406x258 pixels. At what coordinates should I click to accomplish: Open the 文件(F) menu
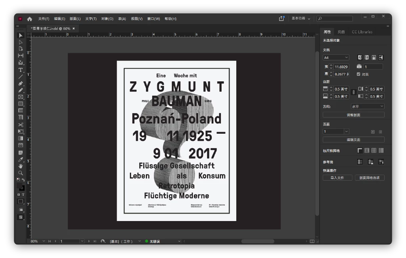point(44,19)
